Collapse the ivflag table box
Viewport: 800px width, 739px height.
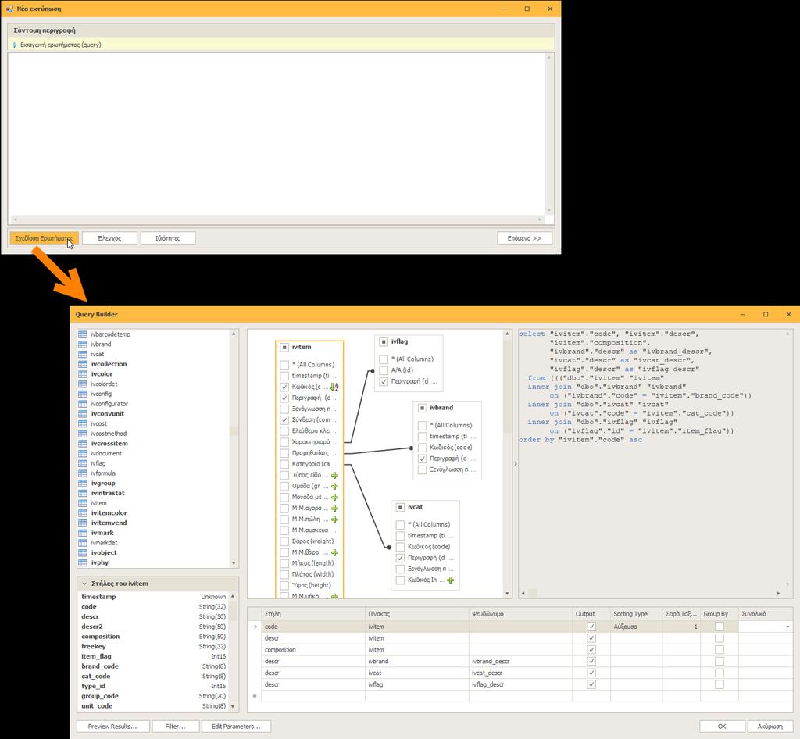[x=384, y=341]
